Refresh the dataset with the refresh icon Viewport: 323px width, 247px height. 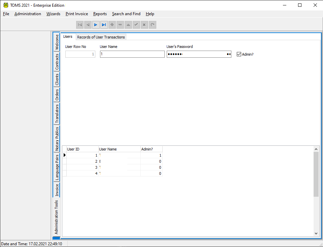153,24
